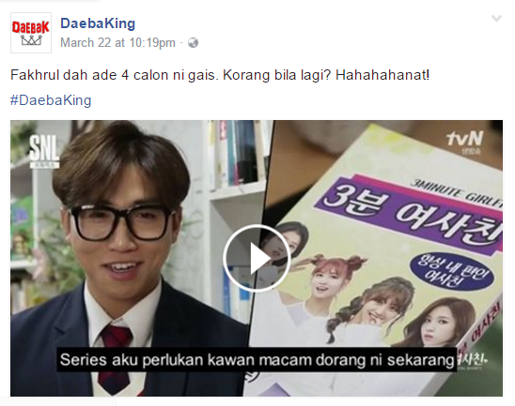Viewport: 515px width, 406px height.
Task: Click the SNL logo in the video
Action: click(x=44, y=152)
